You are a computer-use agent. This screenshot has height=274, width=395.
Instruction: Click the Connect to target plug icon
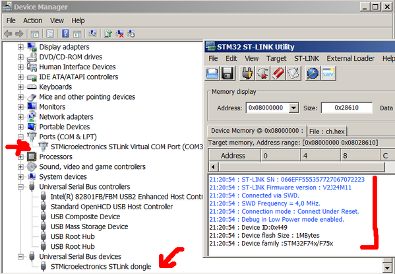pyautogui.click(x=247, y=74)
